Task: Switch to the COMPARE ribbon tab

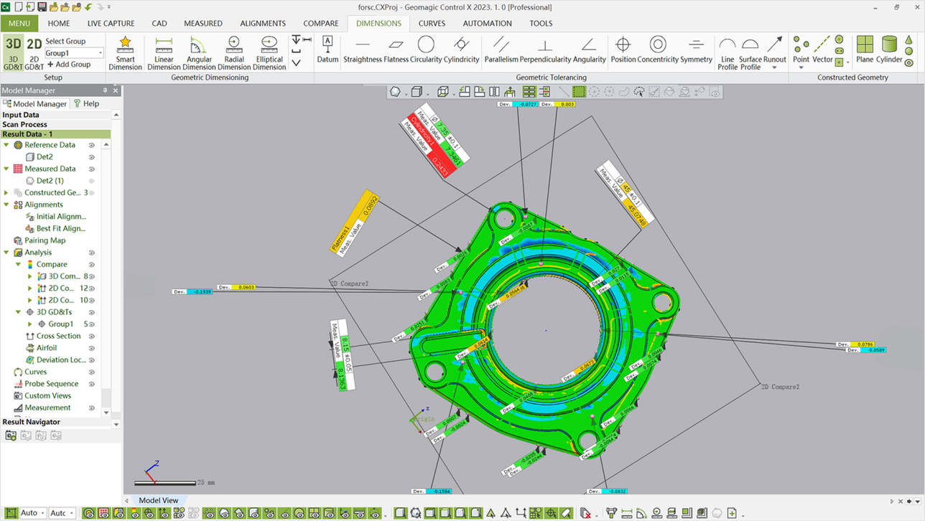Action: [320, 23]
